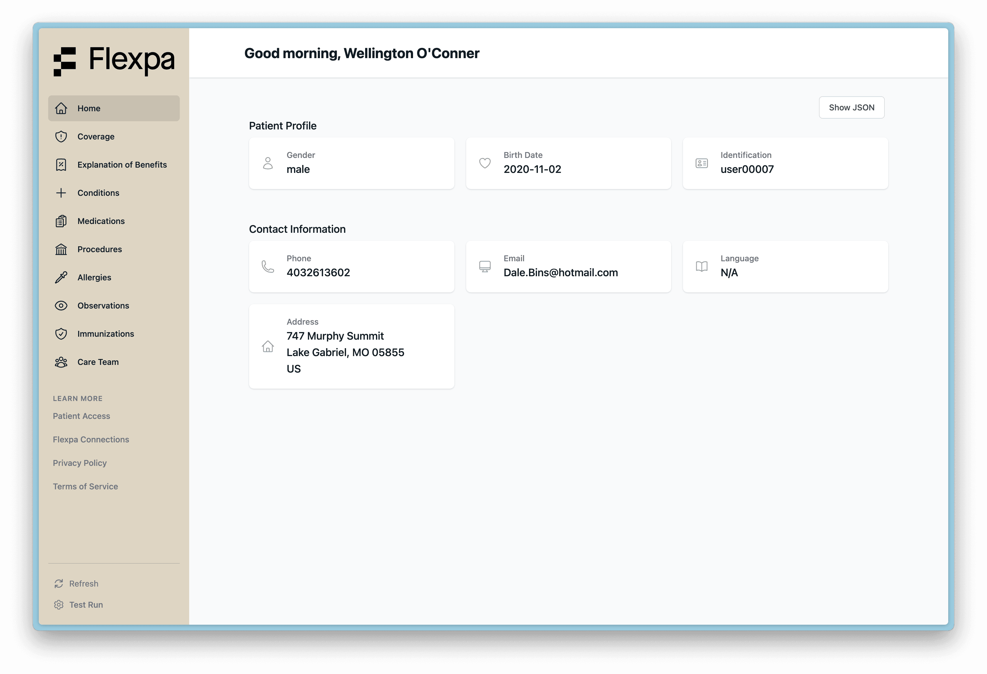Select the Coverage section icon

coord(61,137)
